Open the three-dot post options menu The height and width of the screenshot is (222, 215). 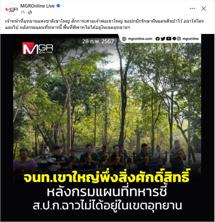click(192, 8)
